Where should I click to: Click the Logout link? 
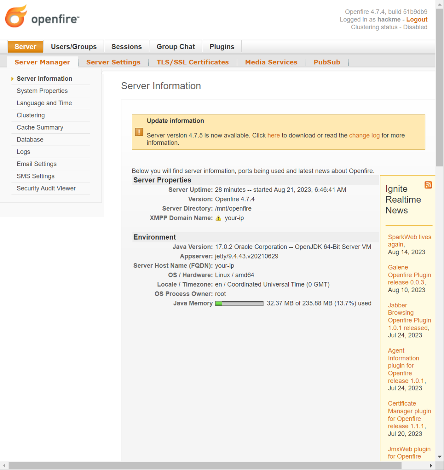click(417, 20)
